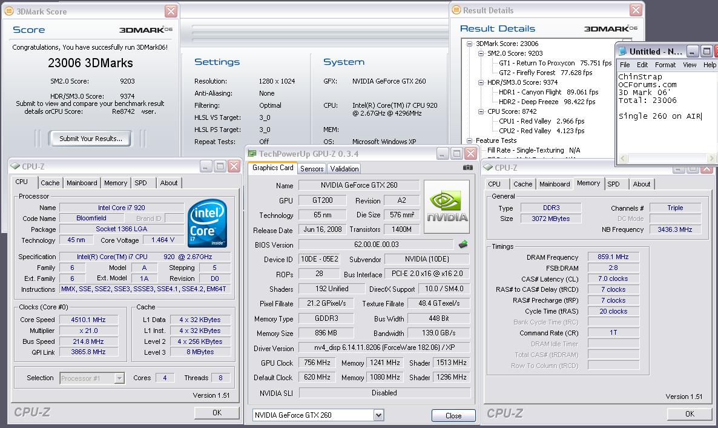Open the File menu in Notepad

coord(625,65)
